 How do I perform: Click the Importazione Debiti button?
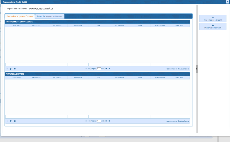click(213, 26)
